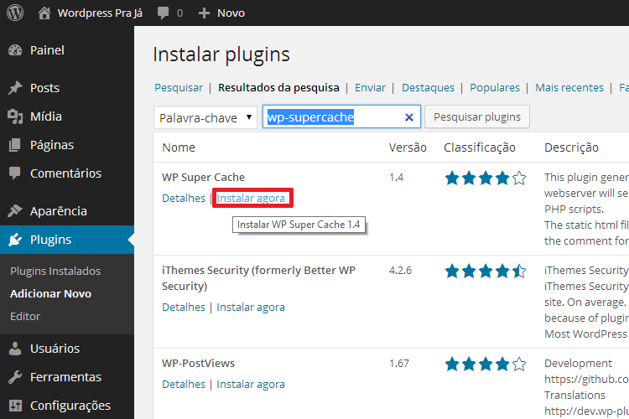Screen dimensions: 629x419
Task: Click the plus icon next to Novo
Action: point(204,13)
